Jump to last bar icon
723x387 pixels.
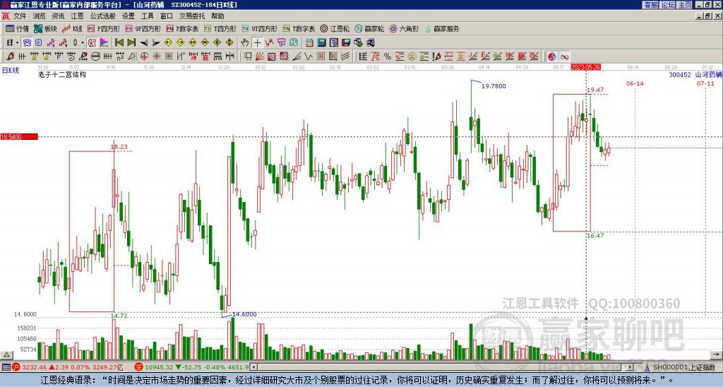point(131,43)
